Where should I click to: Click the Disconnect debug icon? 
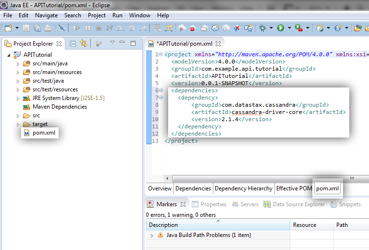(x=110, y=28)
